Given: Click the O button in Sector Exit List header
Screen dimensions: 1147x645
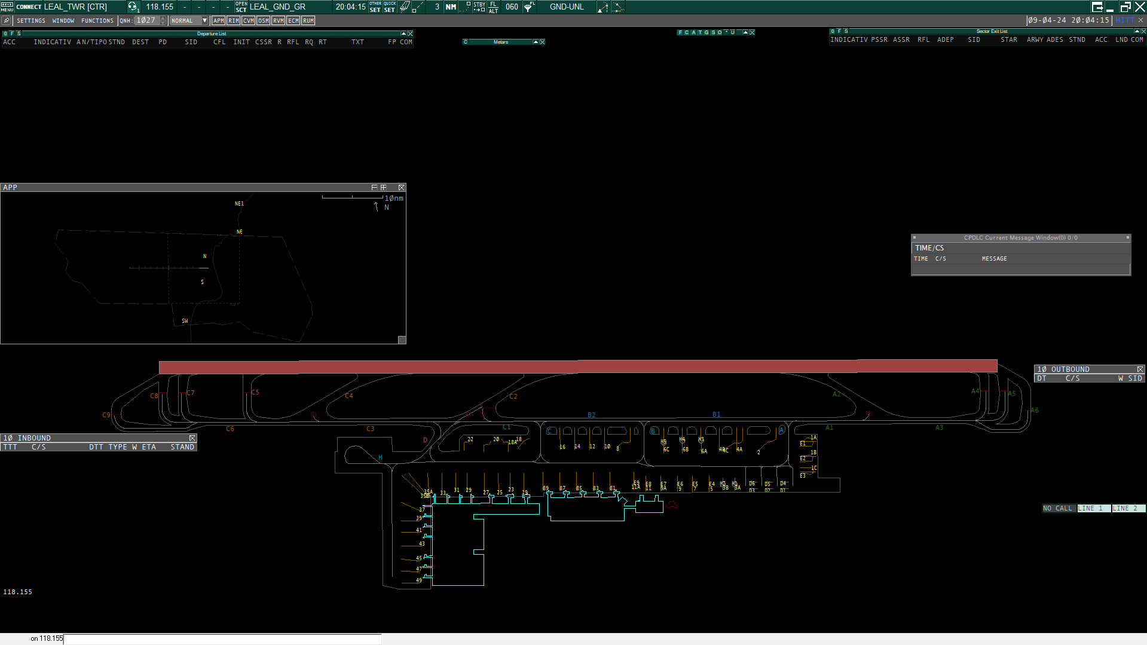Looking at the screenshot, I should click(833, 31).
